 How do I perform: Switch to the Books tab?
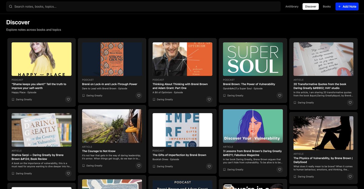327,6
